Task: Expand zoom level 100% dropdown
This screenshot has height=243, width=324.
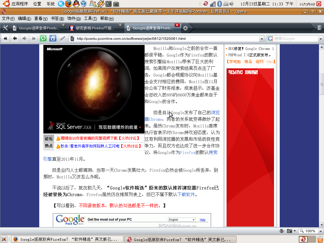Action: pyautogui.click(x=321, y=231)
